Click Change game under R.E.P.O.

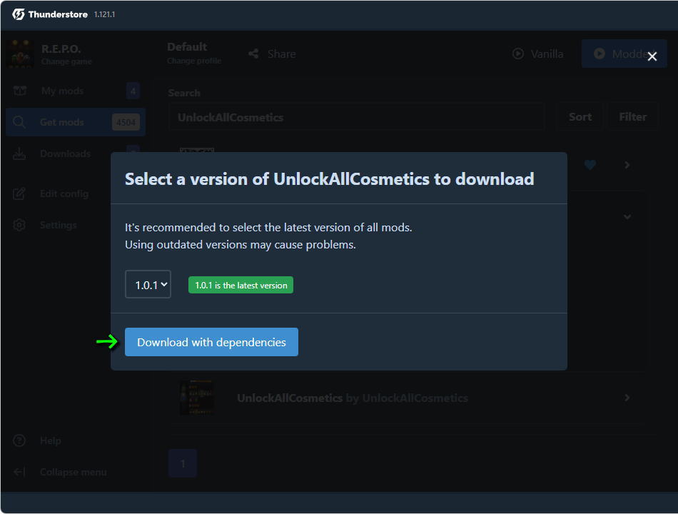tap(66, 61)
